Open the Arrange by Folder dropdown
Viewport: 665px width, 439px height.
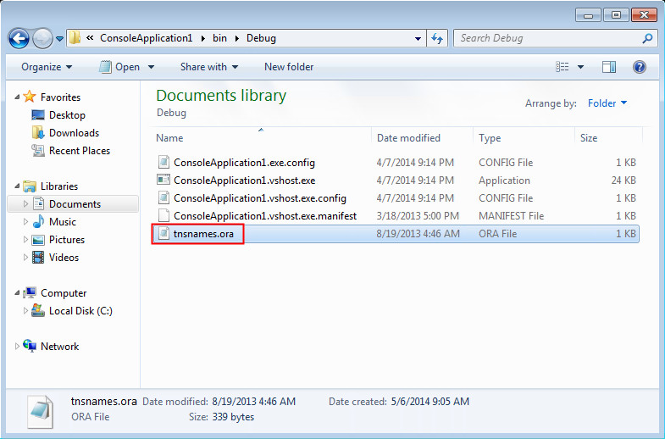[607, 103]
